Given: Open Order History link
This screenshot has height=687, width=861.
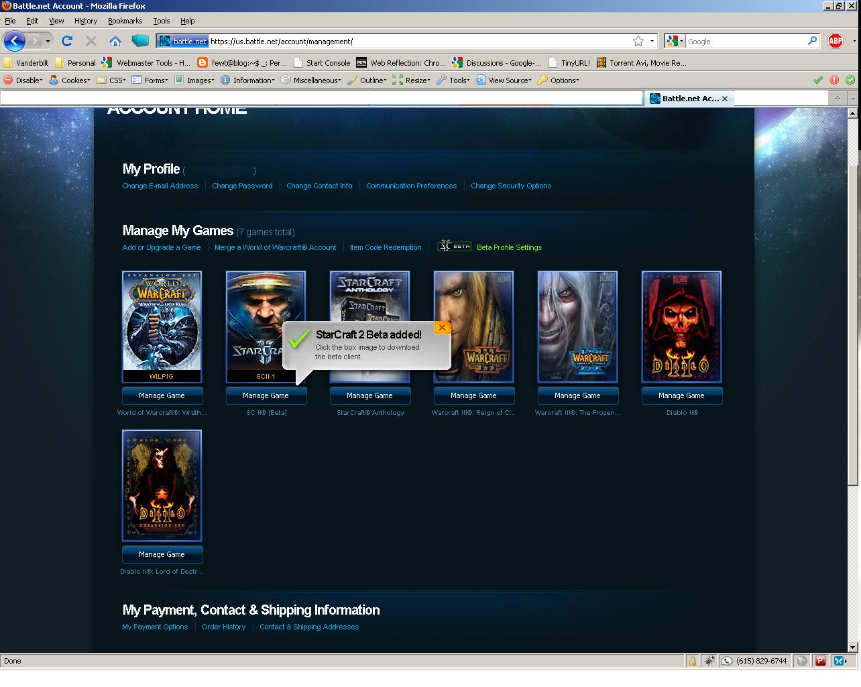Looking at the screenshot, I should coord(223,627).
